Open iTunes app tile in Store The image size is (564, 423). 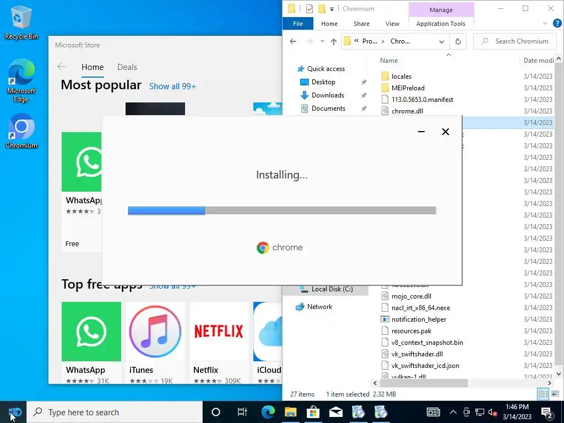coord(155,341)
